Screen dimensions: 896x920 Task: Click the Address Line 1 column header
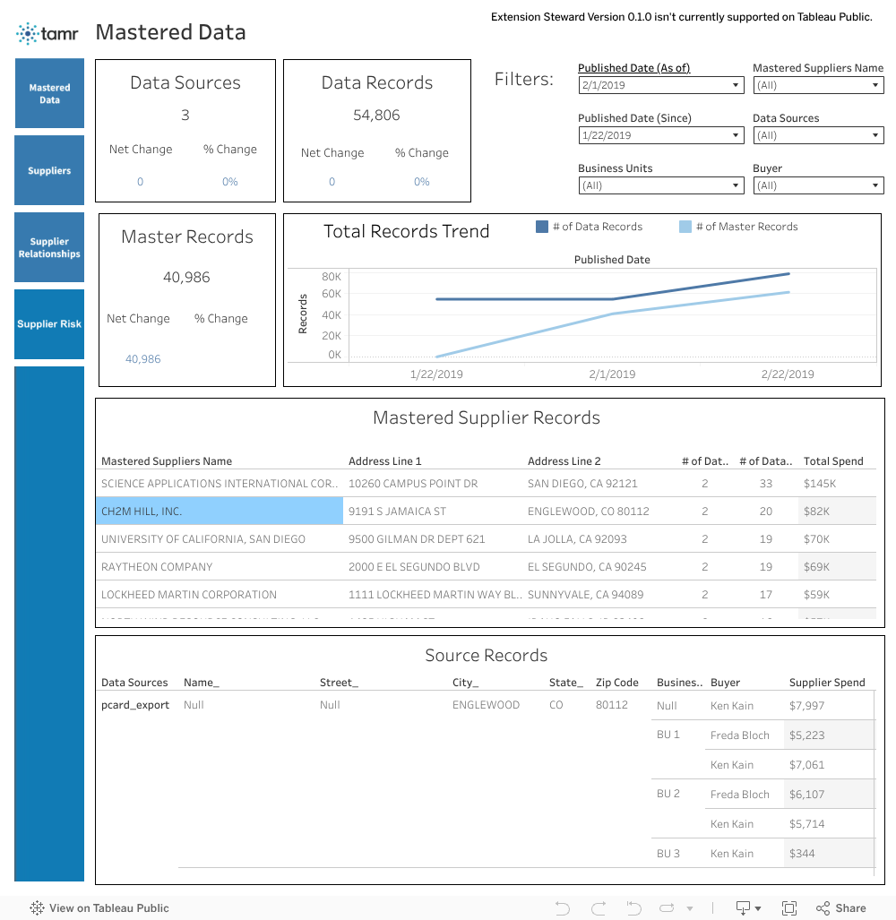coord(385,461)
